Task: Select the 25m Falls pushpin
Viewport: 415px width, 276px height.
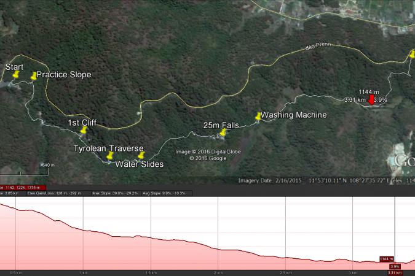Action: pyautogui.click(x=222, y=132)
